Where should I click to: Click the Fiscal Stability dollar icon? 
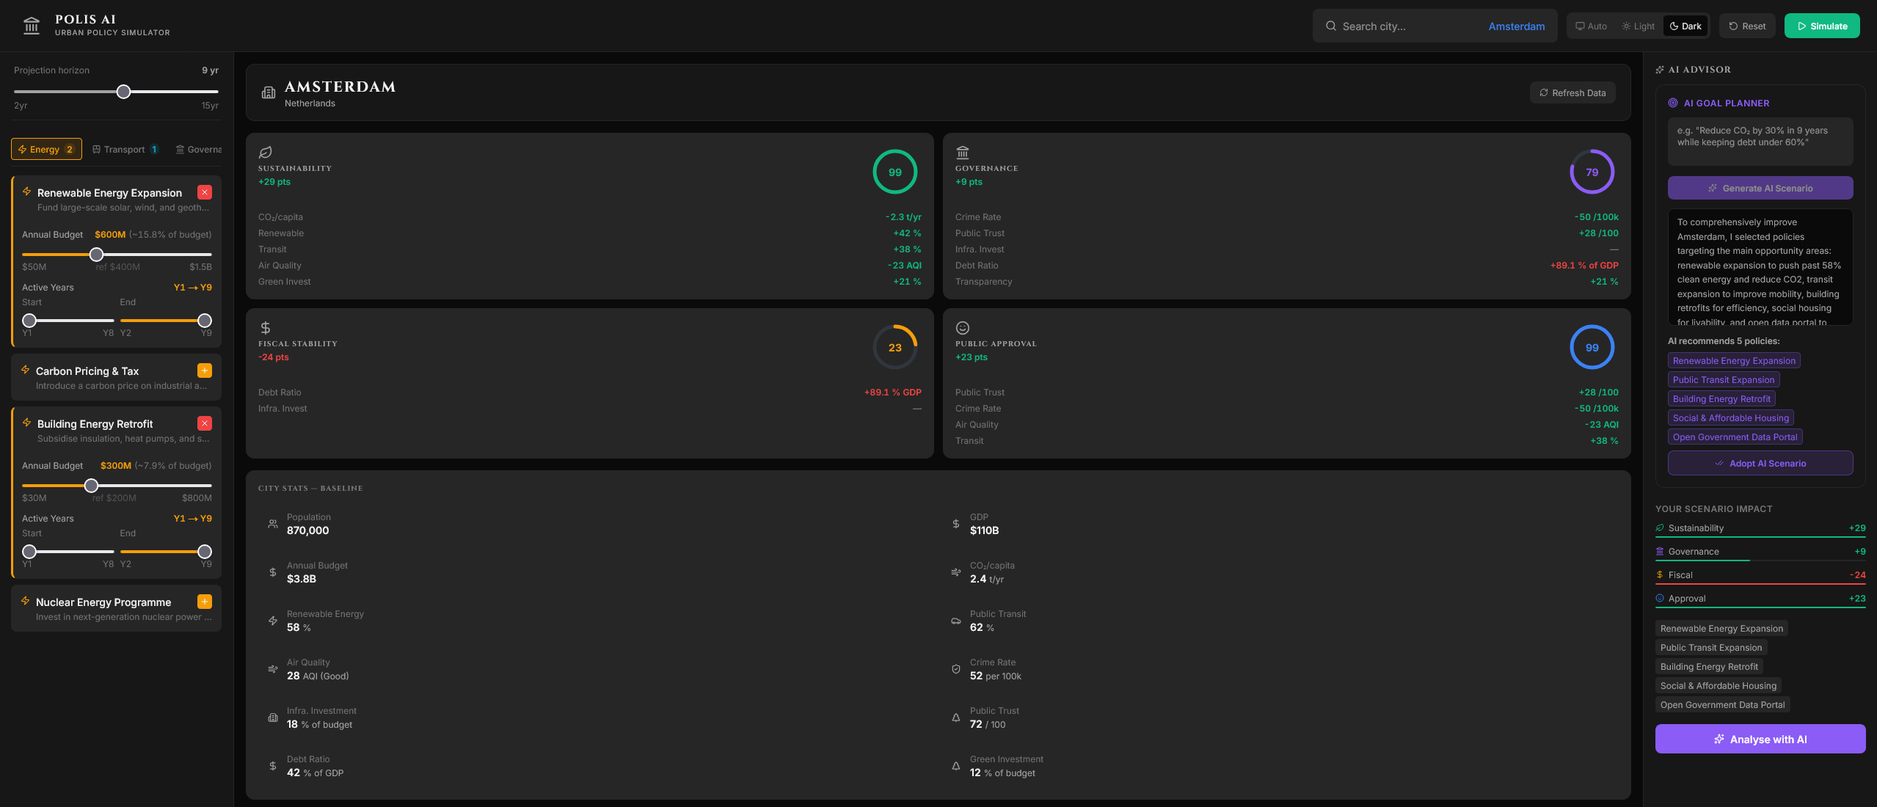[x=266, y=328]
